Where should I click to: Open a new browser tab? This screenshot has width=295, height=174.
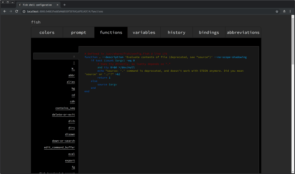(65, 5)
